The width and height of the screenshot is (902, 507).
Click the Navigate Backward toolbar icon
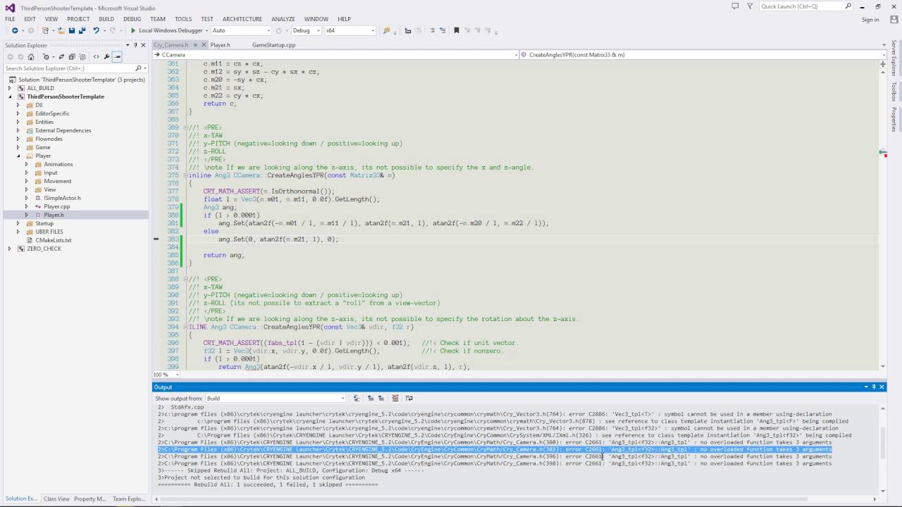pos(14,30)
